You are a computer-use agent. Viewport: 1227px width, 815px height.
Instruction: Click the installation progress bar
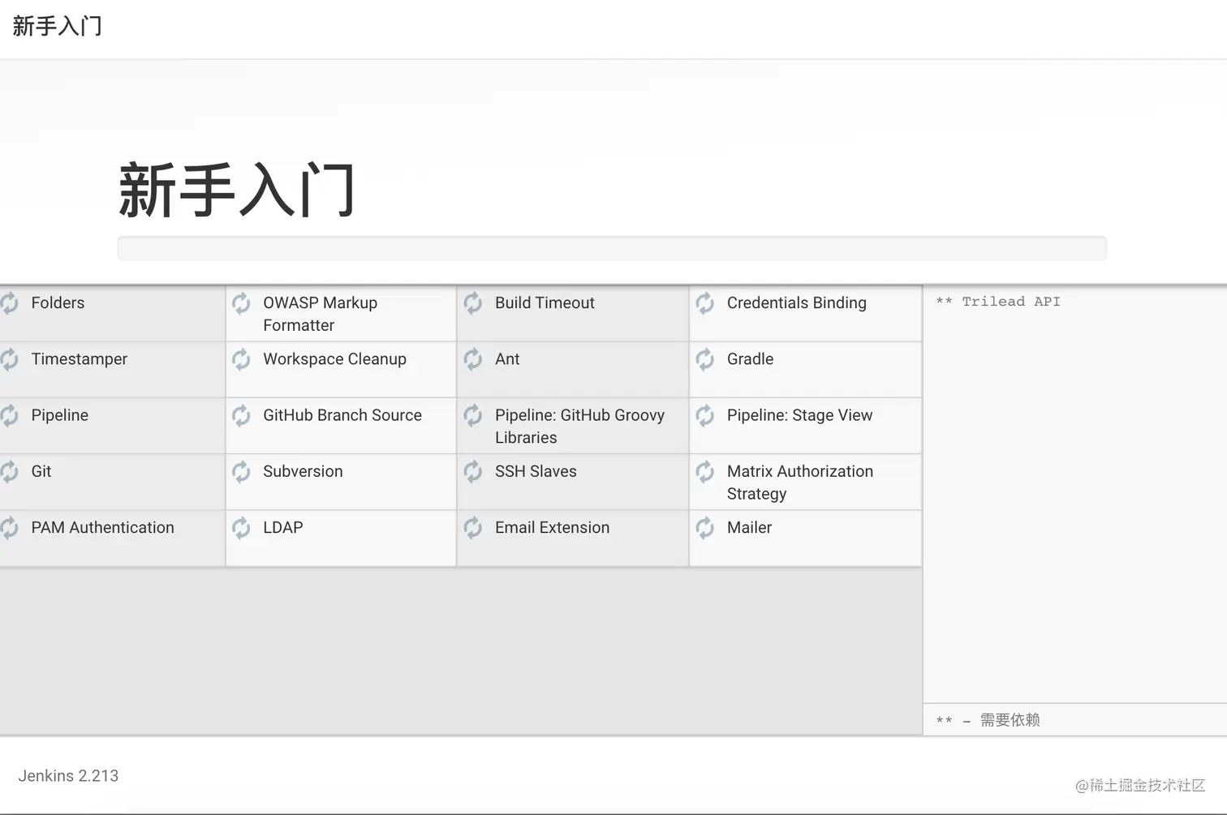[613, 248]
